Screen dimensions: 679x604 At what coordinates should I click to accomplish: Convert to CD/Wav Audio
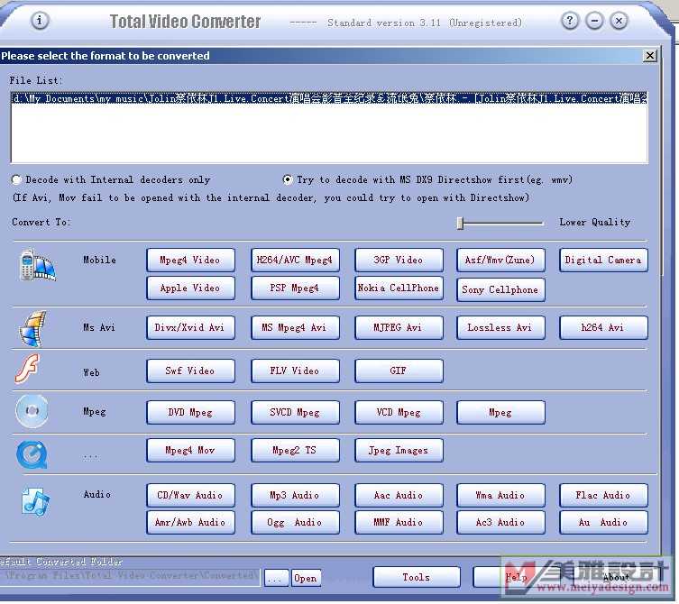(x=190, y=495)
